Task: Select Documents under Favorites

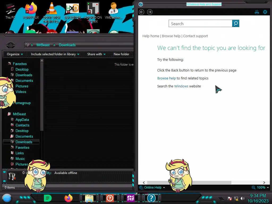Action: (x=24, y=80)
